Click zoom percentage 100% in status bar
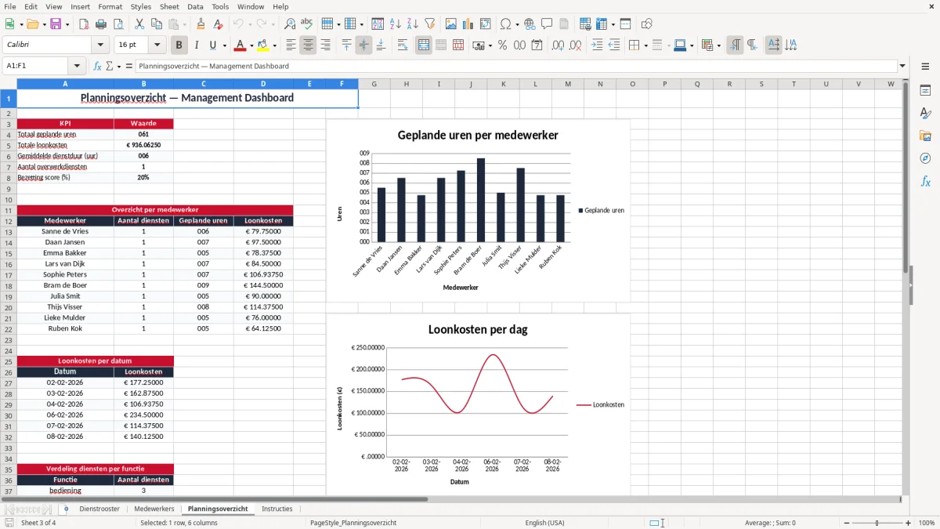940x529 pixels. 927,523
